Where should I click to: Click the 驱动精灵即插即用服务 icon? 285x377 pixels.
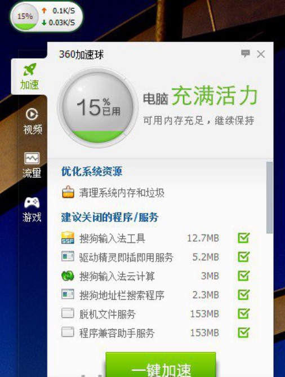click(68, 256)
